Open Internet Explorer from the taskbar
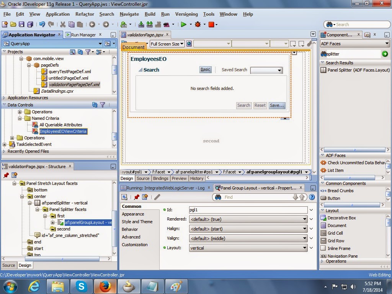 click(x=34, y=286)
